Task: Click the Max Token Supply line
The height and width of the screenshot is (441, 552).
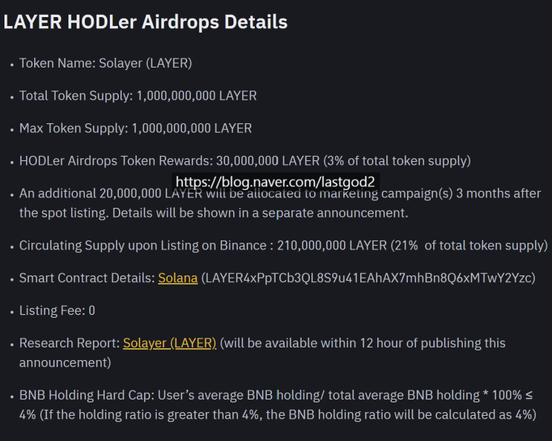Action: [135, 128]
